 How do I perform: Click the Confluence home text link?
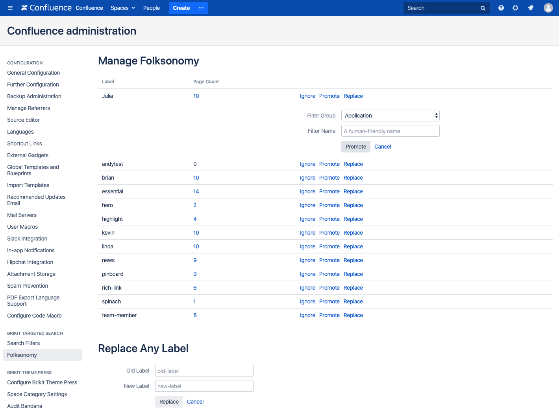click(x=89, y=8)
